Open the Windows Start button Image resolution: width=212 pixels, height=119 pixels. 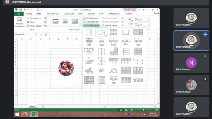click(17, 114)
